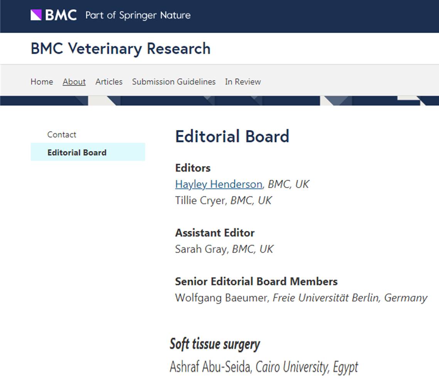Open the Contact sidebar link

[62, 135]
